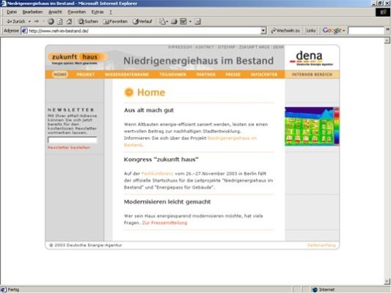The width and height of the screenshot is (391, 293).
Task: Click the Windows throbber logo
Action: (x=383, y=12)
